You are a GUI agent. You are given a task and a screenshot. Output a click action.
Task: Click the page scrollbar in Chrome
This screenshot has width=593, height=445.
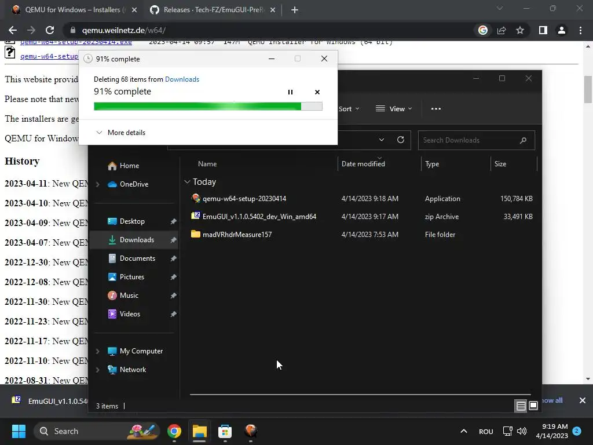(x=588, y=89)
